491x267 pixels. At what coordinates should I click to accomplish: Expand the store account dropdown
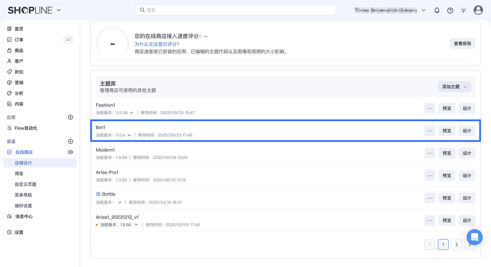pyautogui.click(x=423, y=10)
